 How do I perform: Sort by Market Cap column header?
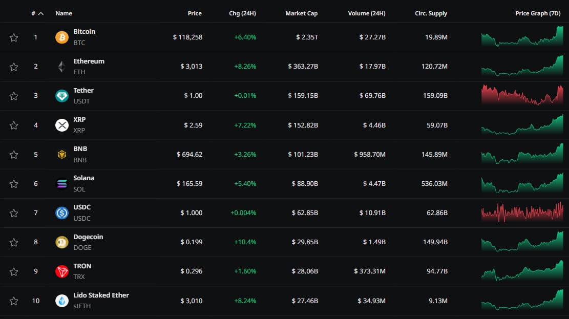(x=301, y=13)
